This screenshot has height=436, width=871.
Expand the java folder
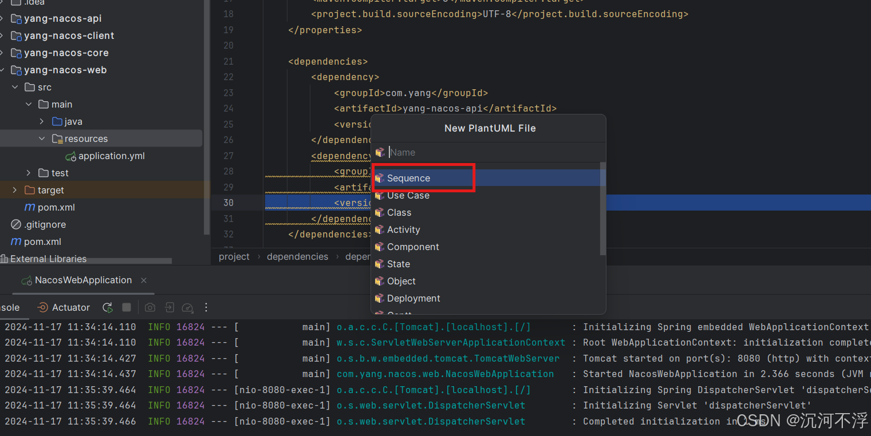42,121
